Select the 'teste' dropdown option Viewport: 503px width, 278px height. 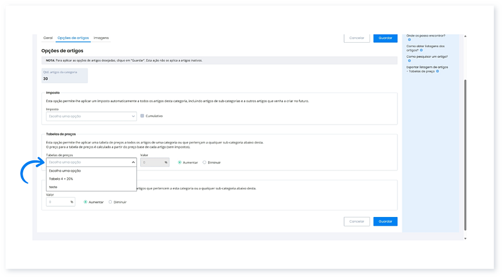pyautogui.click(x=53, y=187)
